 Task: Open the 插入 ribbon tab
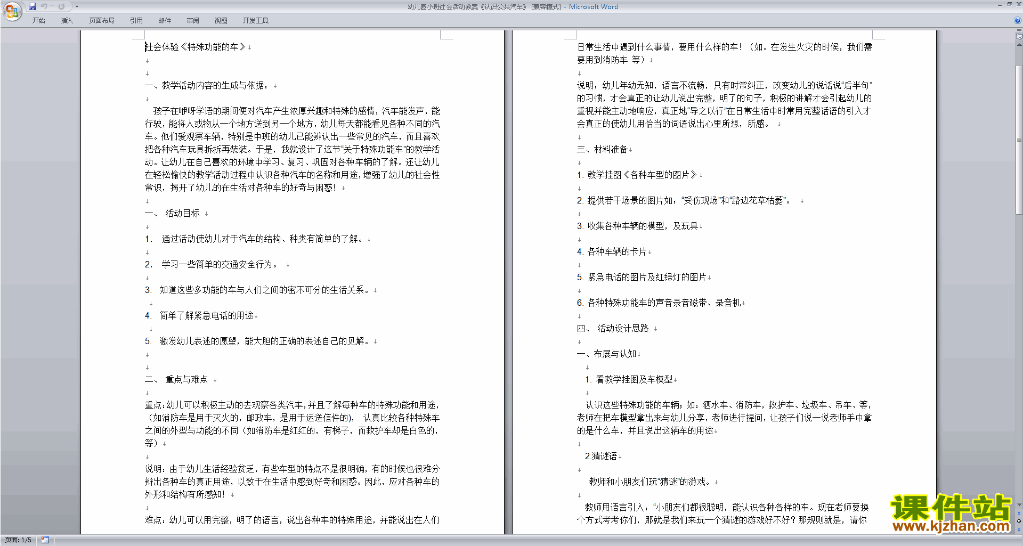[67, 21]
